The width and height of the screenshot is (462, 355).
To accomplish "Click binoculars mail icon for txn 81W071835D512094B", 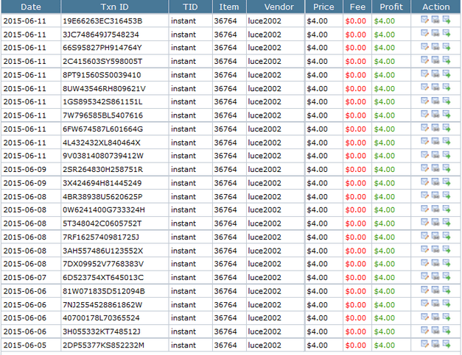I will pos(435,290).
